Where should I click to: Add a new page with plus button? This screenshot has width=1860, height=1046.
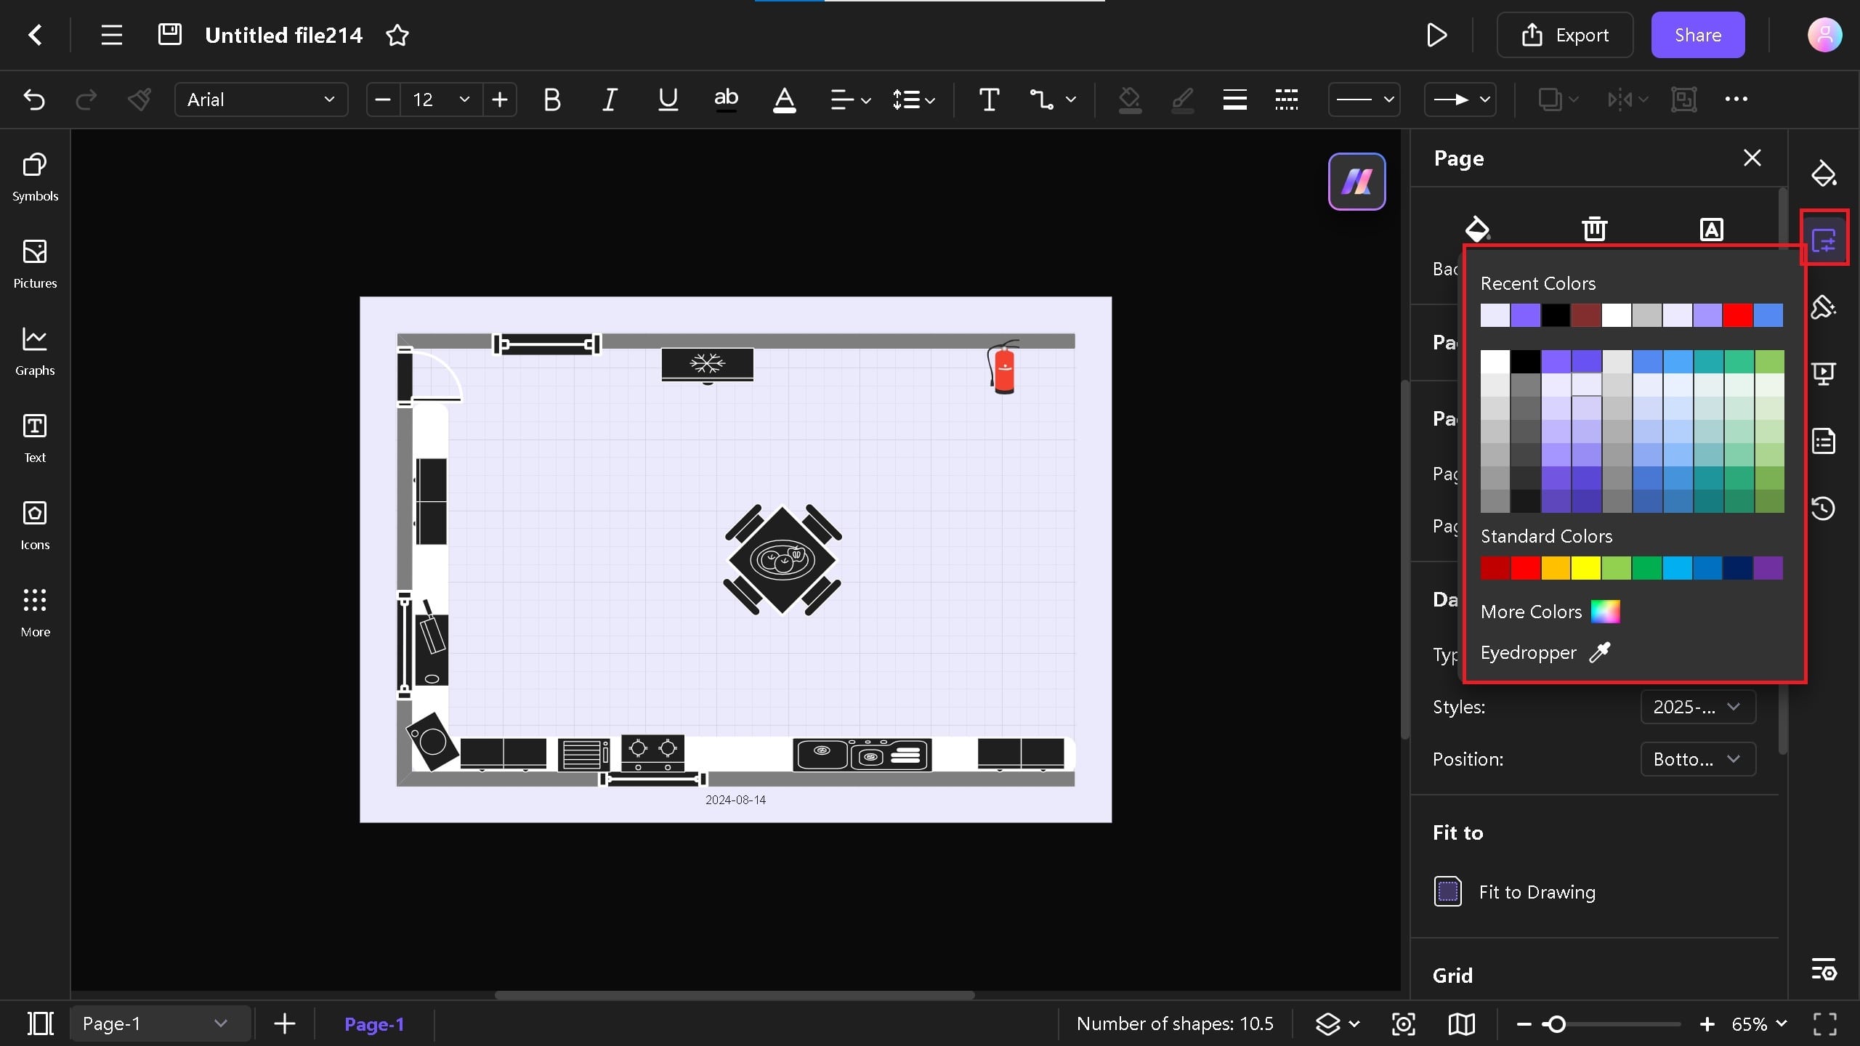(285, 1023)
